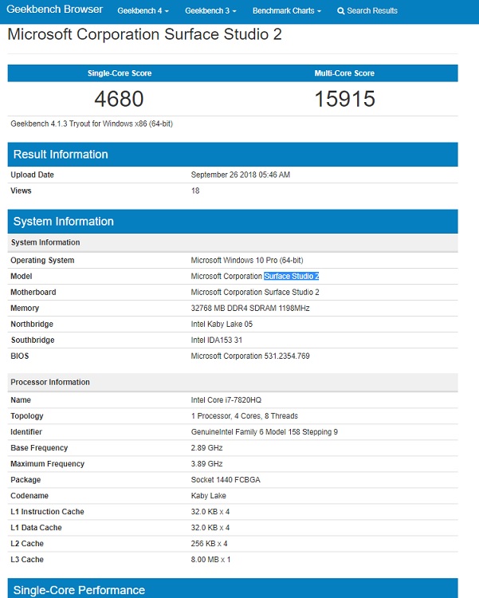Select the single-core score 4680
This screenshot has width=479, height=598.
pos(119,99)
